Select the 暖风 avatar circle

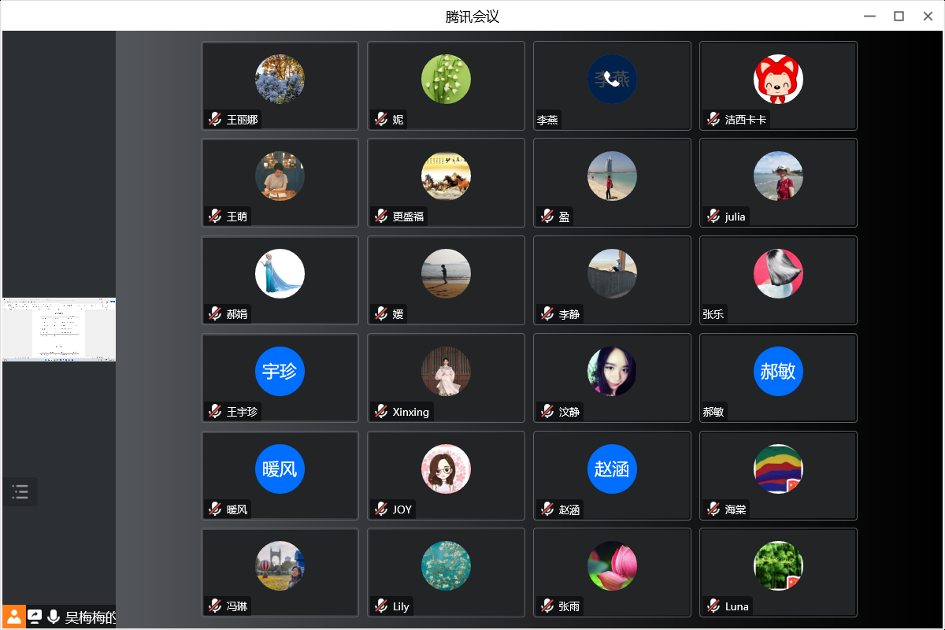point(280,469)
